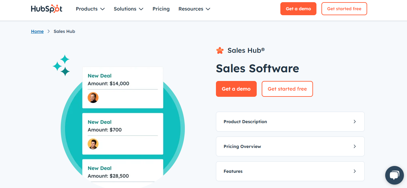The width and height of the screenshot is (407, 188).
Task: Click the Solutions dropdown arrow
Action: pyautogui.click(x=141, y=9)
